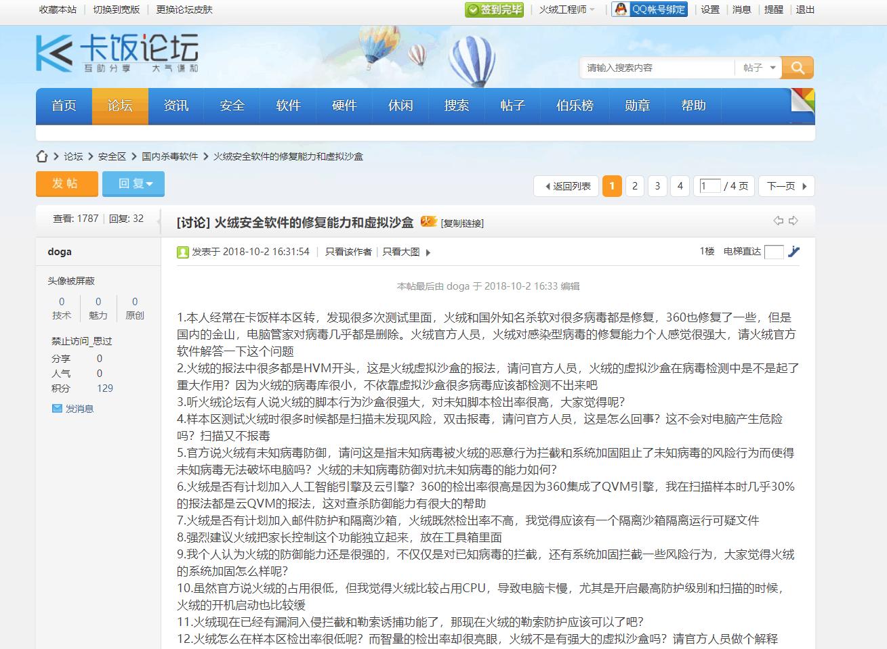Switch to the 安全 navigation tab
887x649 pixels.
point(232,106)
